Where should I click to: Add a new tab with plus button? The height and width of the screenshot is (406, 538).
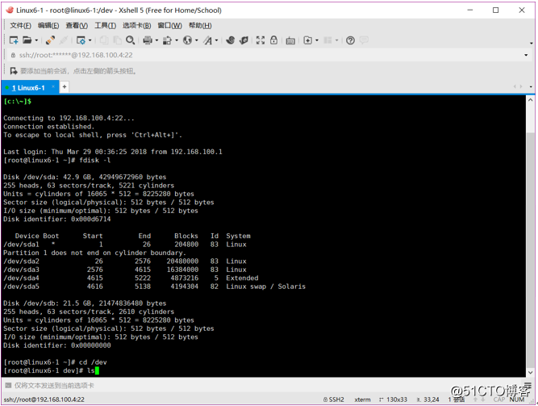pyautogui.click(x=65, y=86)
